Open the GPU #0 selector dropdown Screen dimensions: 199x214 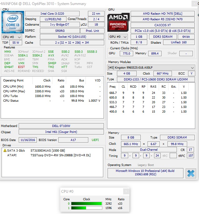[118, 37]
